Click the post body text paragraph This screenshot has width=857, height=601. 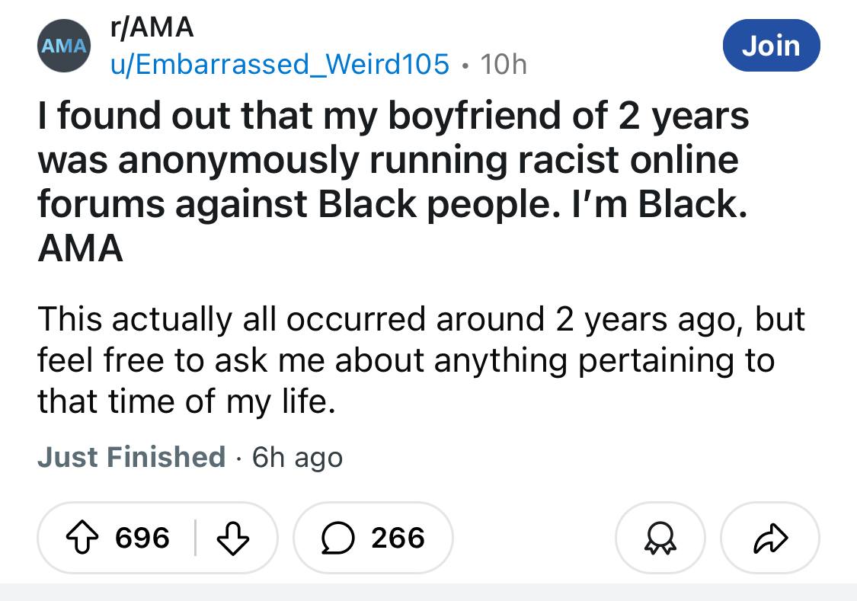[421, 360]
